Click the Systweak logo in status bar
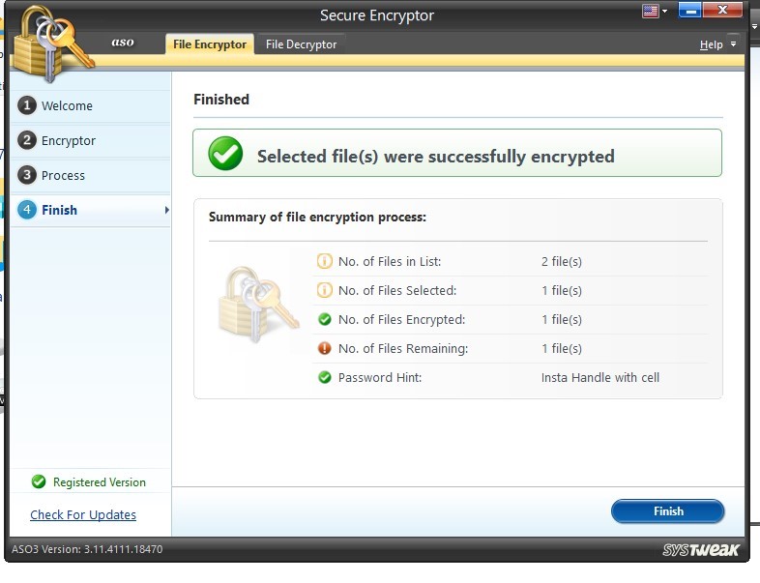Viewport: 760px width, 583px height. 700,549
